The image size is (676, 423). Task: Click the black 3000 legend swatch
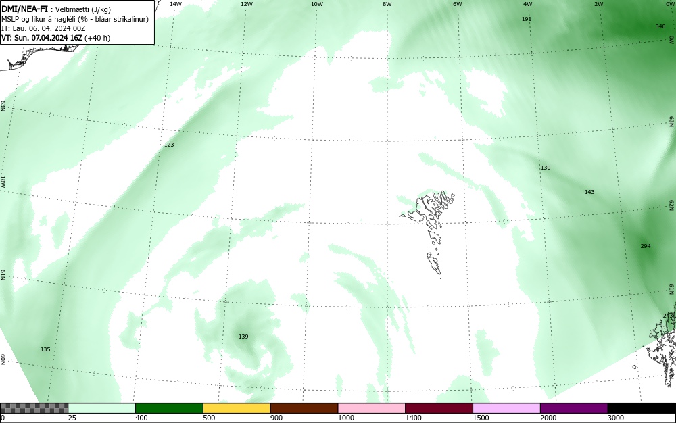(642, 408)
